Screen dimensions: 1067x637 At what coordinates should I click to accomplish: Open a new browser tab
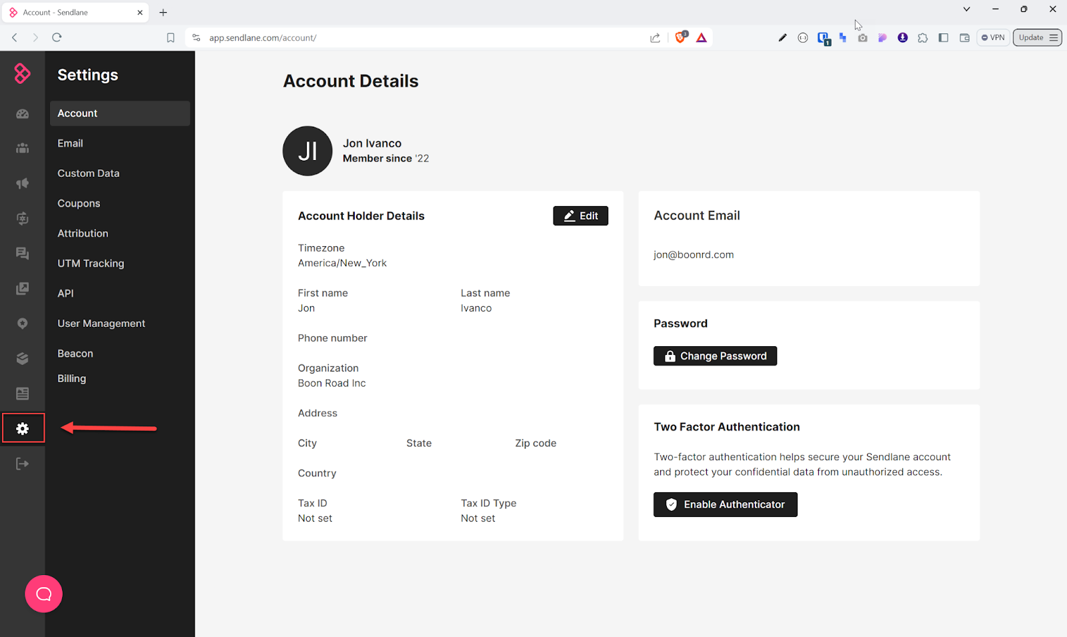coord(163,12)
